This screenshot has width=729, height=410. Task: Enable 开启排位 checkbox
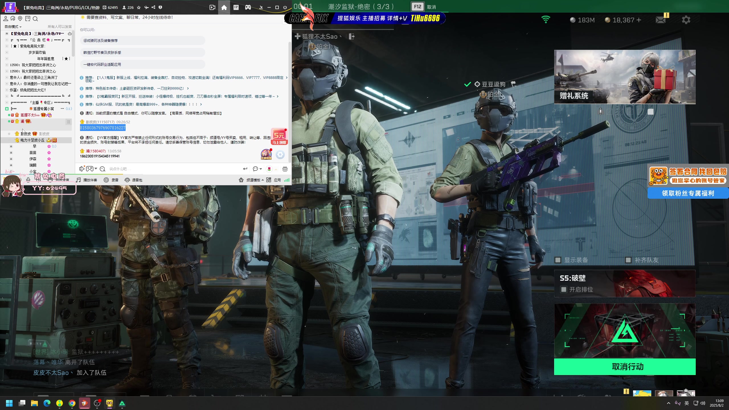pos(564,290)
